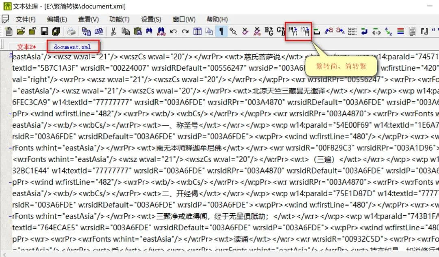Click the Print icon

(x=71, y=31)
